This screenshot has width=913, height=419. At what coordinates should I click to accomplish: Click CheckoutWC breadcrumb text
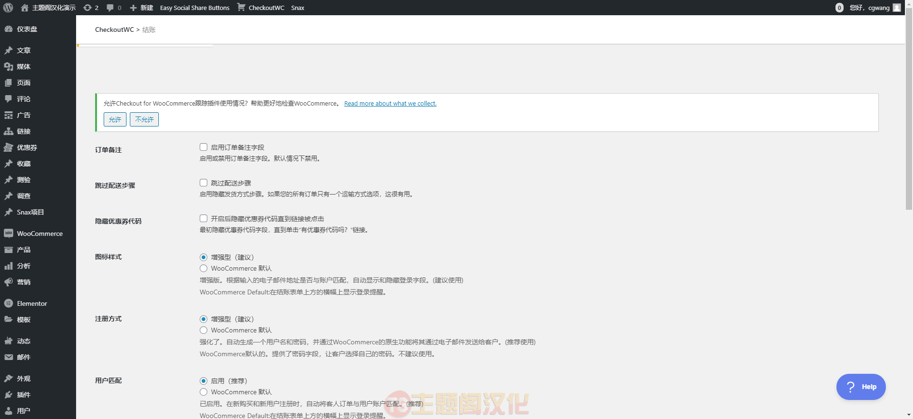coord(115,29)
